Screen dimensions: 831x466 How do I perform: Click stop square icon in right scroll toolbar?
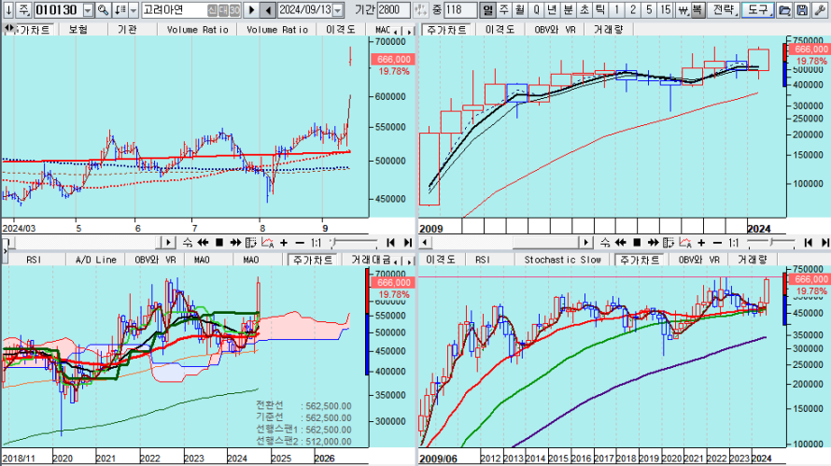pos(637,243)
